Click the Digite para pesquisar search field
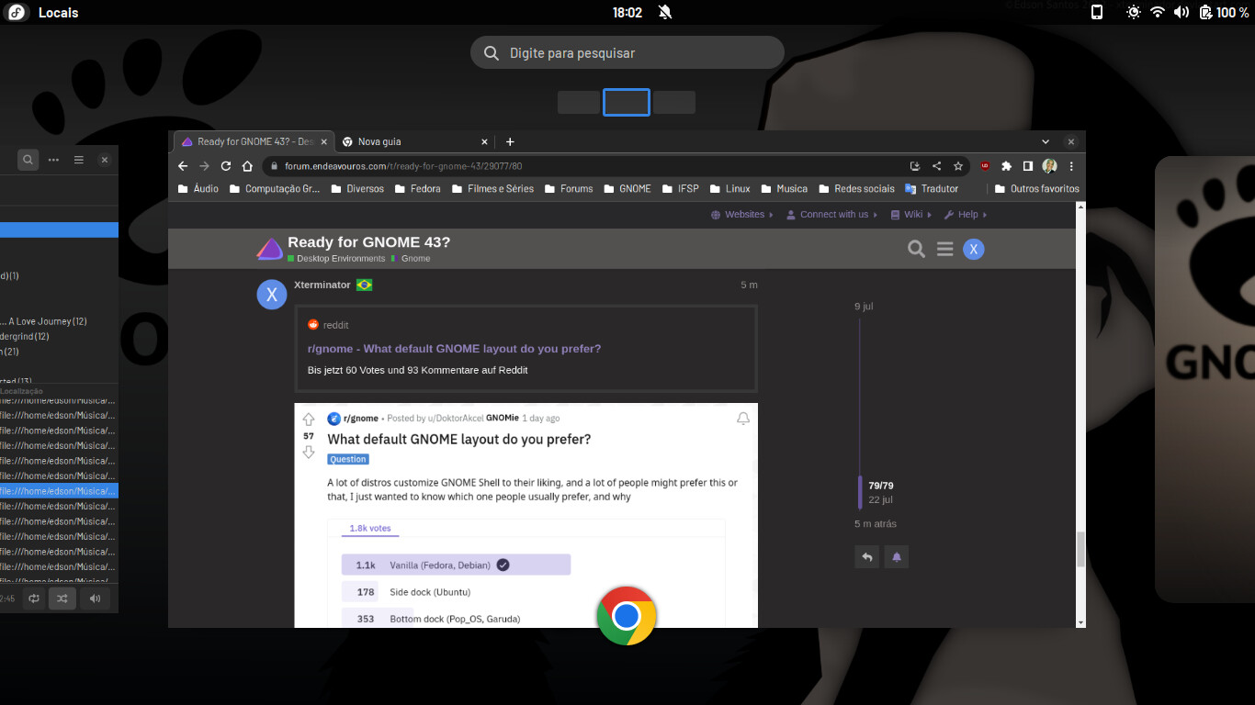 point(627,53)
